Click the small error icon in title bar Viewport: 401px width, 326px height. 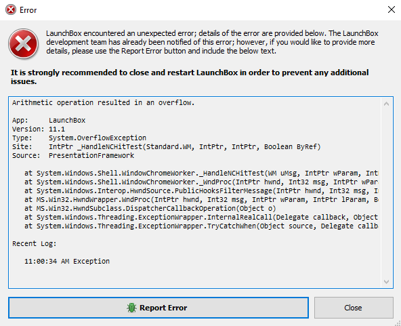click(x=11, y=9)
